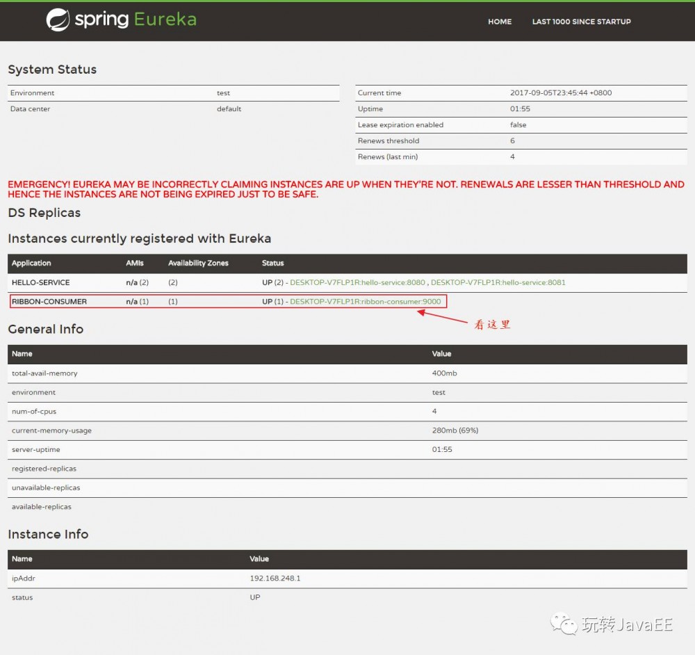Image resolution: width=695 pixels, height=655 pixels.
Task: Click the n/a (2) AMIs cell
Action: coord(138,282)
